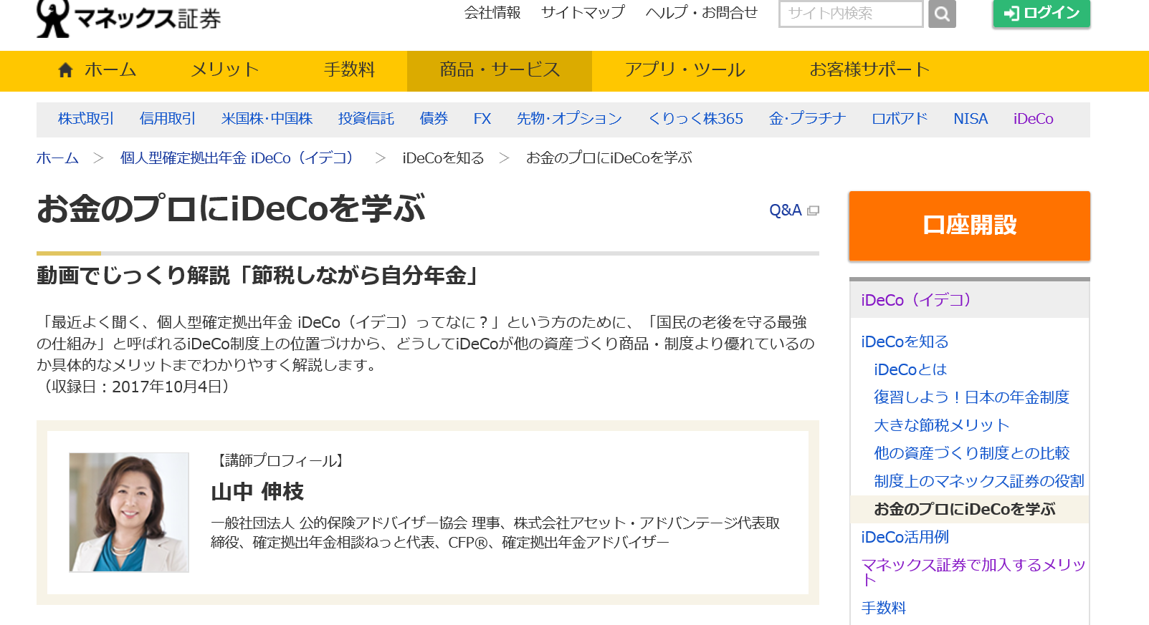Image resolution: width=1149 pixels, height=625 pixels.
Task: Click 【講師プロフィール】 label
Action: pyautogui.click(x=280, y=461)
